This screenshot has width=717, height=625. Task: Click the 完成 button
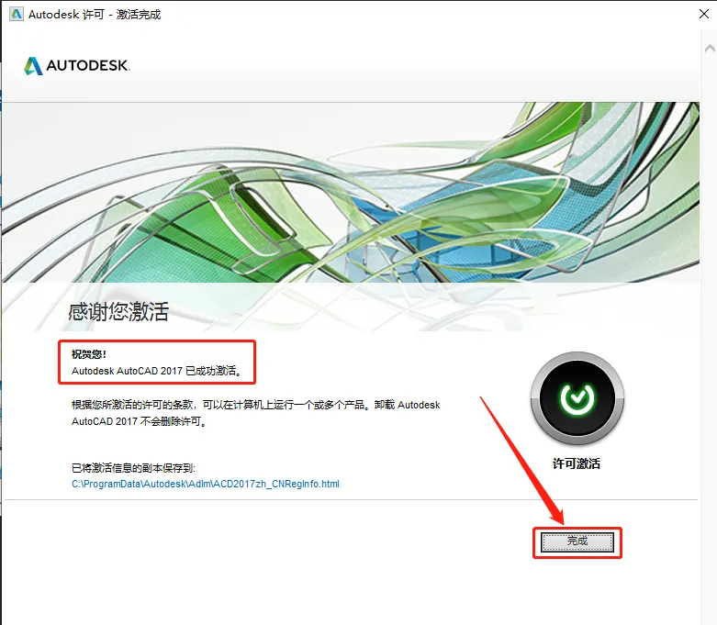(577, 541)
